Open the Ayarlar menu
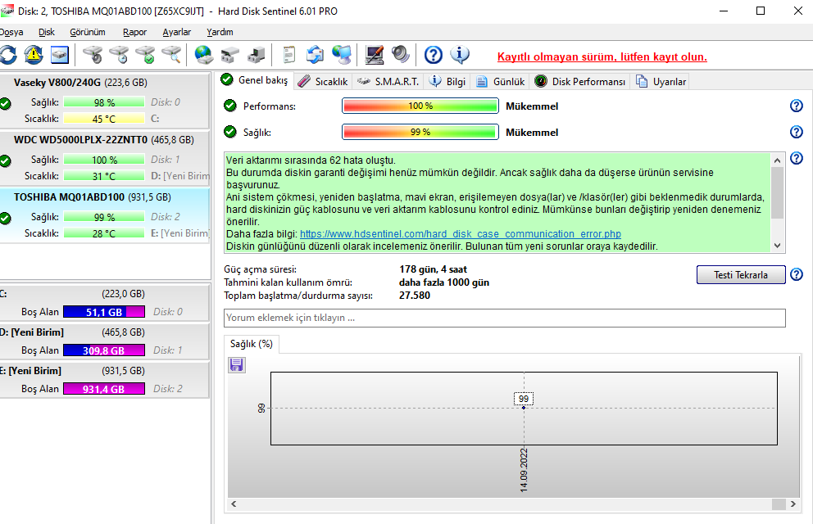Image resolution: width=813 pixels, height=524 pixels. [x=176, y=32]
